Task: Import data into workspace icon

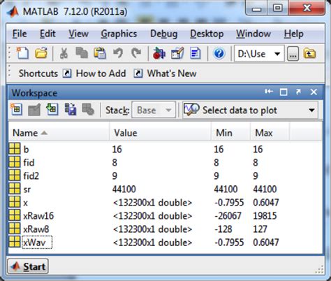Action: (x=52, y=110)
